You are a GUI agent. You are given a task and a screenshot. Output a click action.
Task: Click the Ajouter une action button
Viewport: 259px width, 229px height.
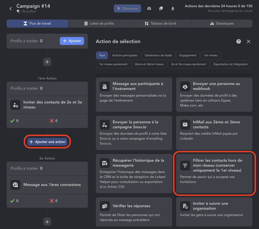[47, 142]
